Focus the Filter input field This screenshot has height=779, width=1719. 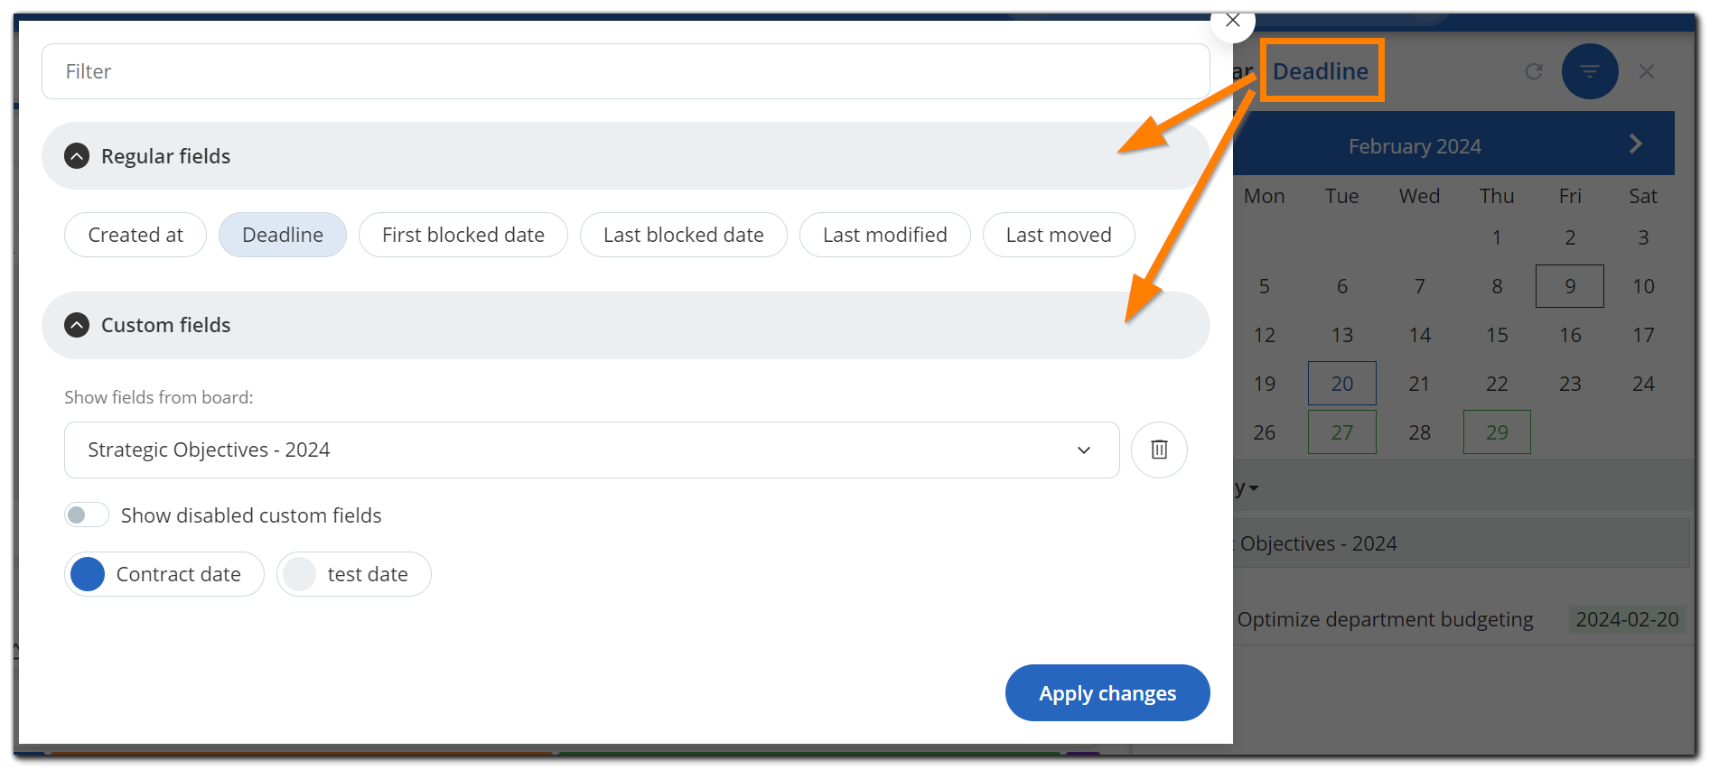click(x=625, y=71)
